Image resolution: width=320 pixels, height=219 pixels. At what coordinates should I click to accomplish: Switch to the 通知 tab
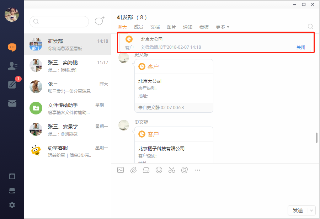pos(187,27)
